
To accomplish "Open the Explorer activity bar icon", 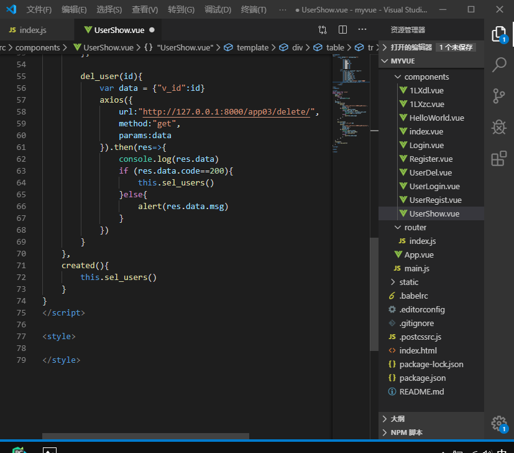I will coord(498,34).
